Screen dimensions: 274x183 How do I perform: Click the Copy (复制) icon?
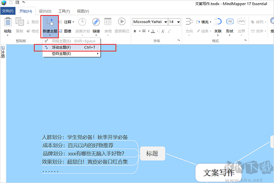coord(20,22)
